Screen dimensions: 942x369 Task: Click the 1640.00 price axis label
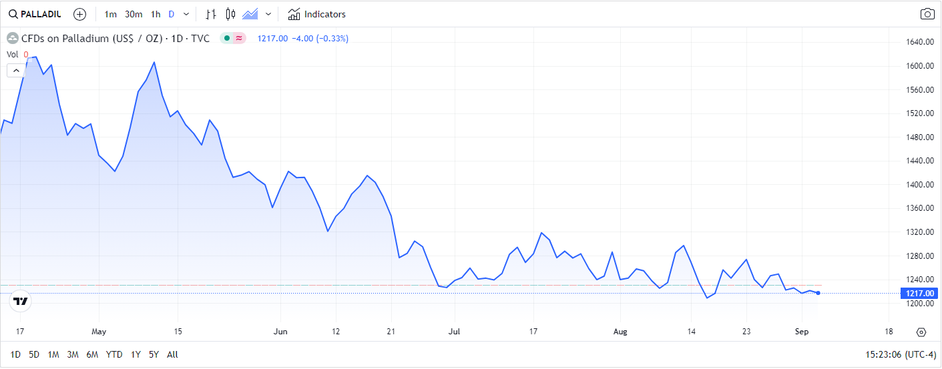tap(920, 42)
